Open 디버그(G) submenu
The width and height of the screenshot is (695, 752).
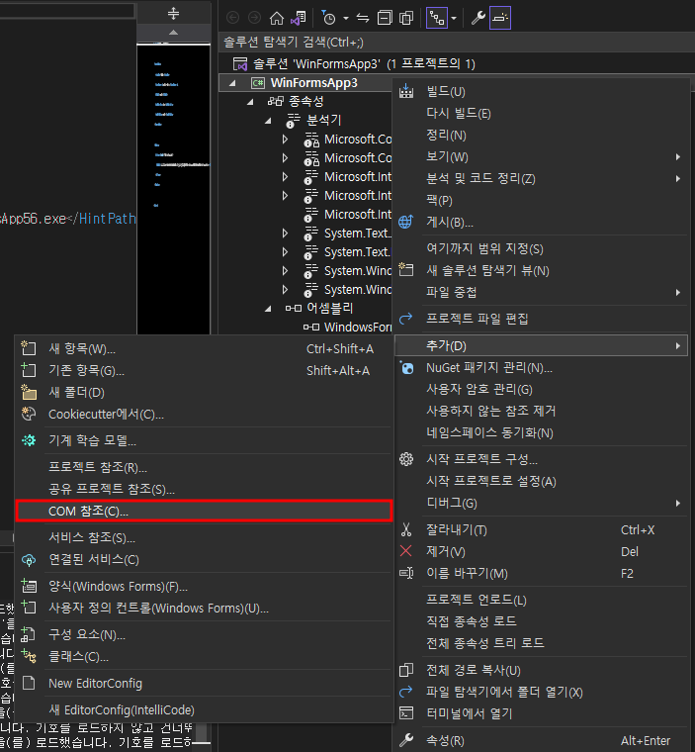pyautogui.click(x=541, y=503)
